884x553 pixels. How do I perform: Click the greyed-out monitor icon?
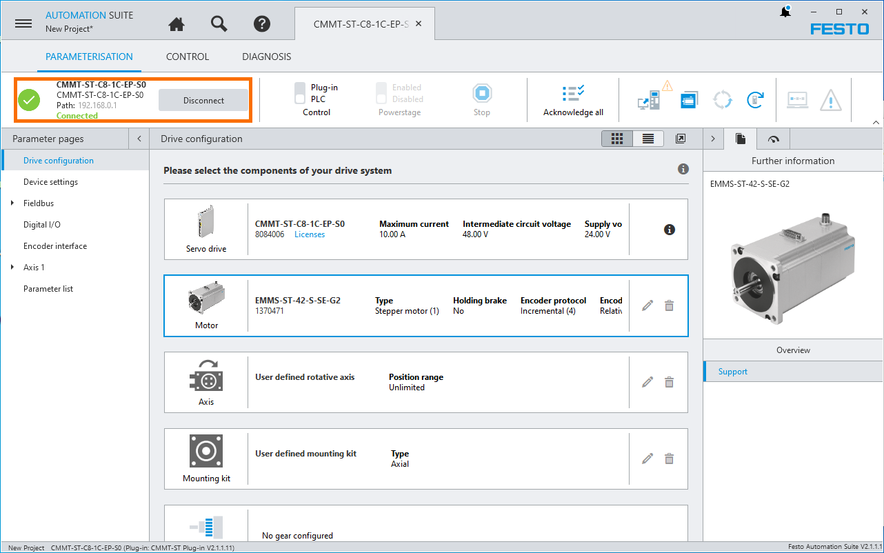tap(798, 100)
